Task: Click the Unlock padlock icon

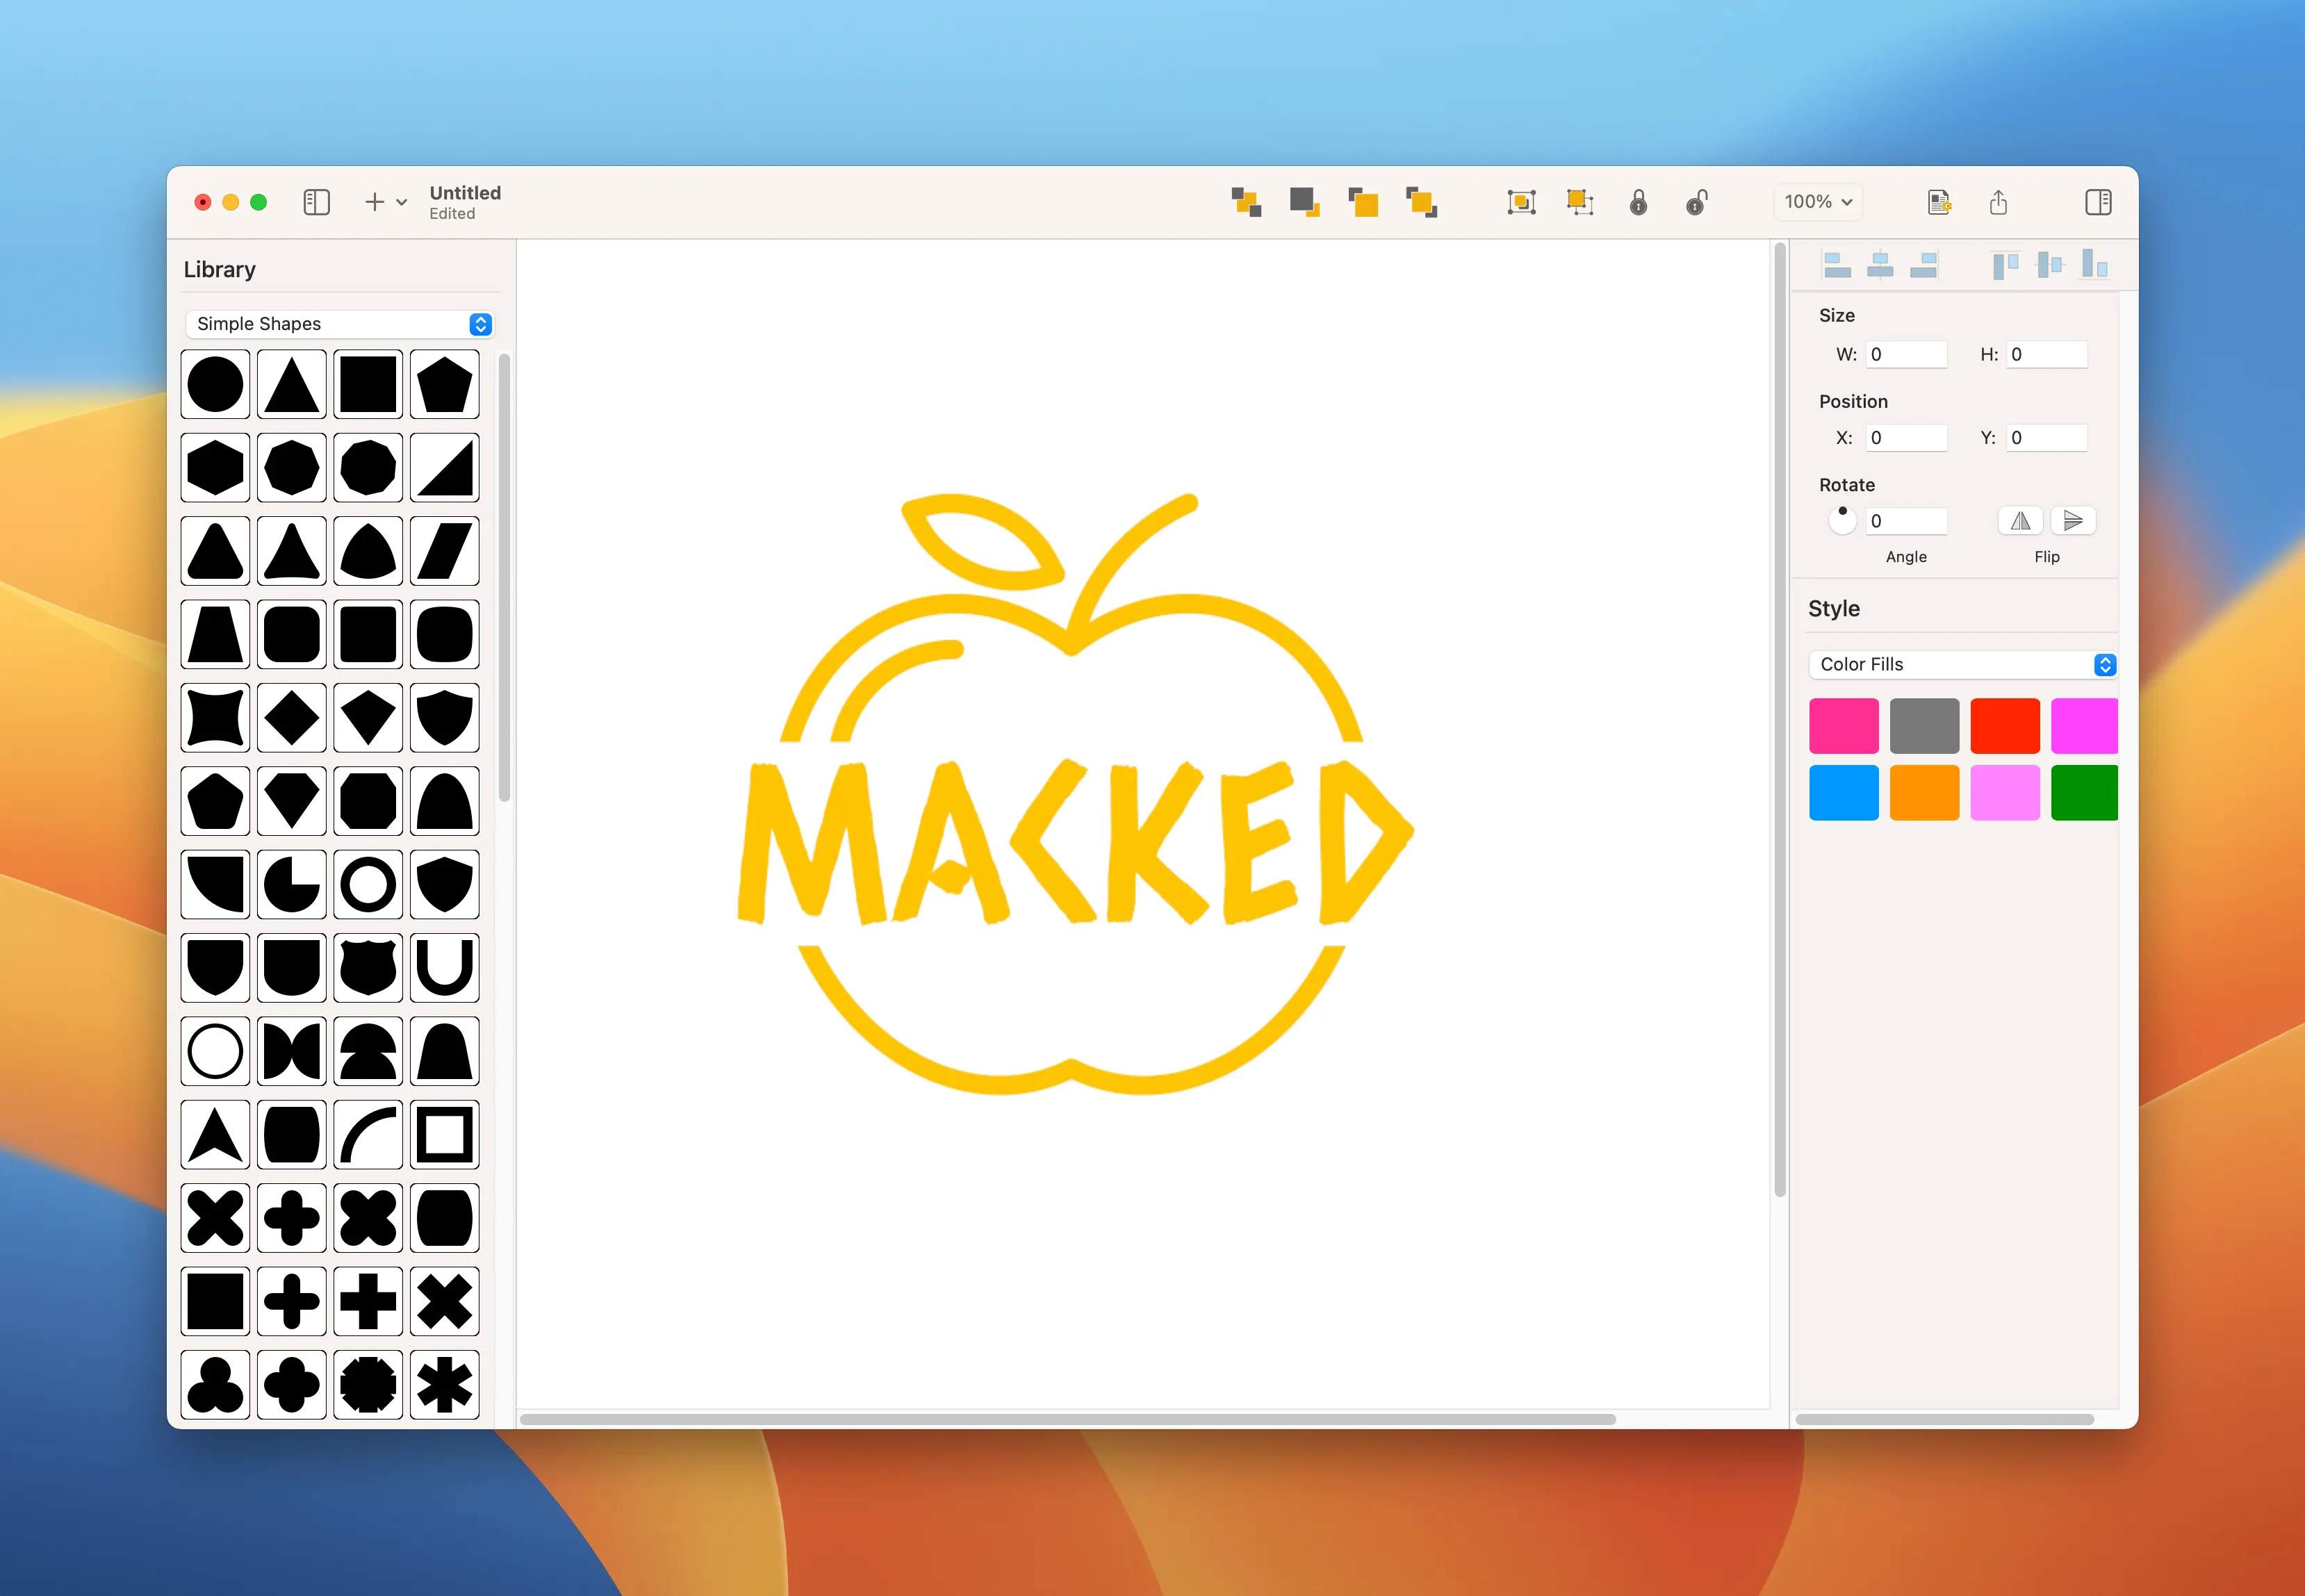Action: 1697,202
